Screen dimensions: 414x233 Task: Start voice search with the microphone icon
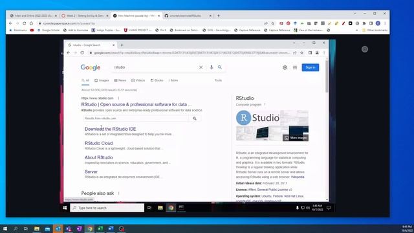coord(212,67)
